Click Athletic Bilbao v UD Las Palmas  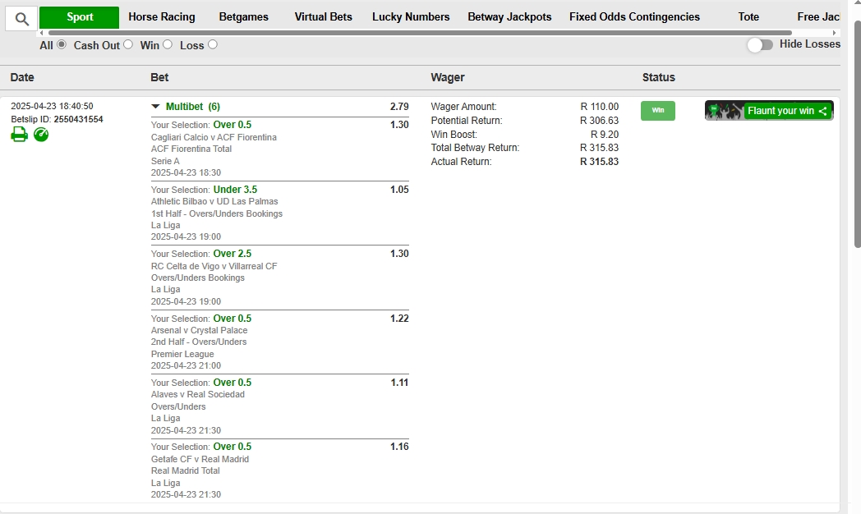click(x=214, y=201)
